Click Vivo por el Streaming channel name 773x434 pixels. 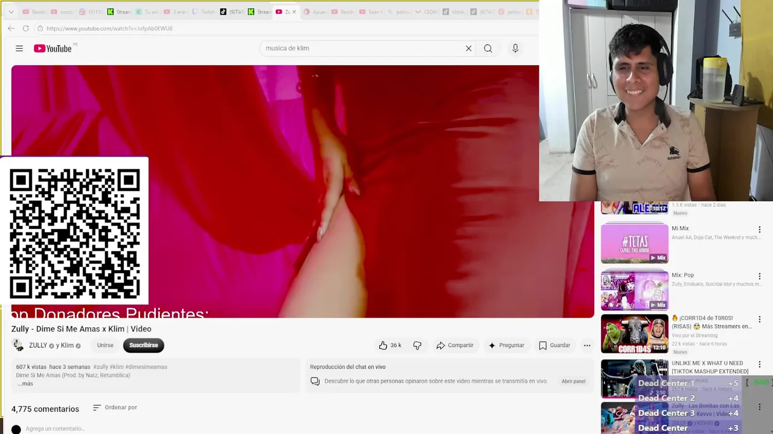[x=694, y=335]
